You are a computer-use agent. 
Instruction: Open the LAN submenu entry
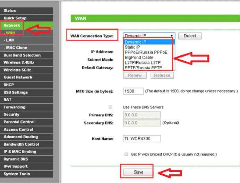(26, 40)
